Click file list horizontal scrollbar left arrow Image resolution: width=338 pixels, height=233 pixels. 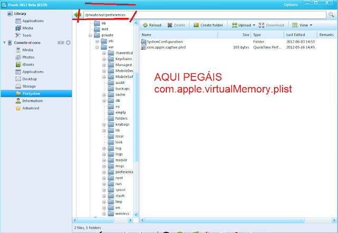142,220
